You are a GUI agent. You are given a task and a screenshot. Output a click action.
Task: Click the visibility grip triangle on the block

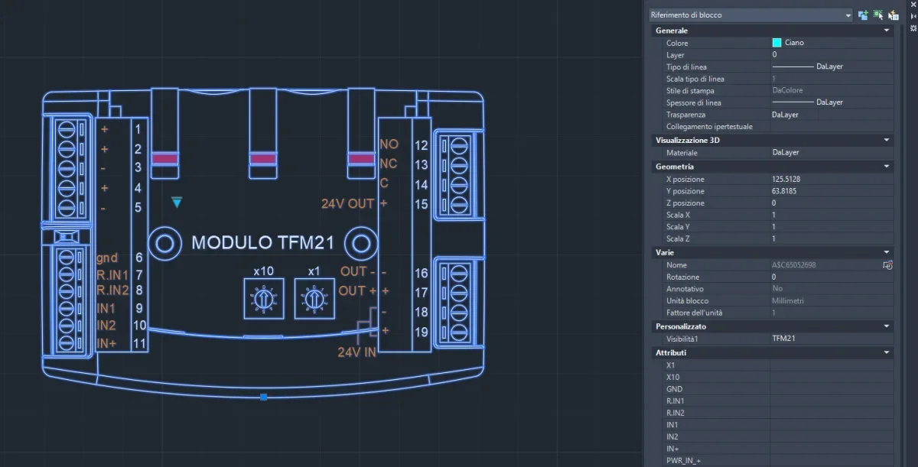coord(177,203)
